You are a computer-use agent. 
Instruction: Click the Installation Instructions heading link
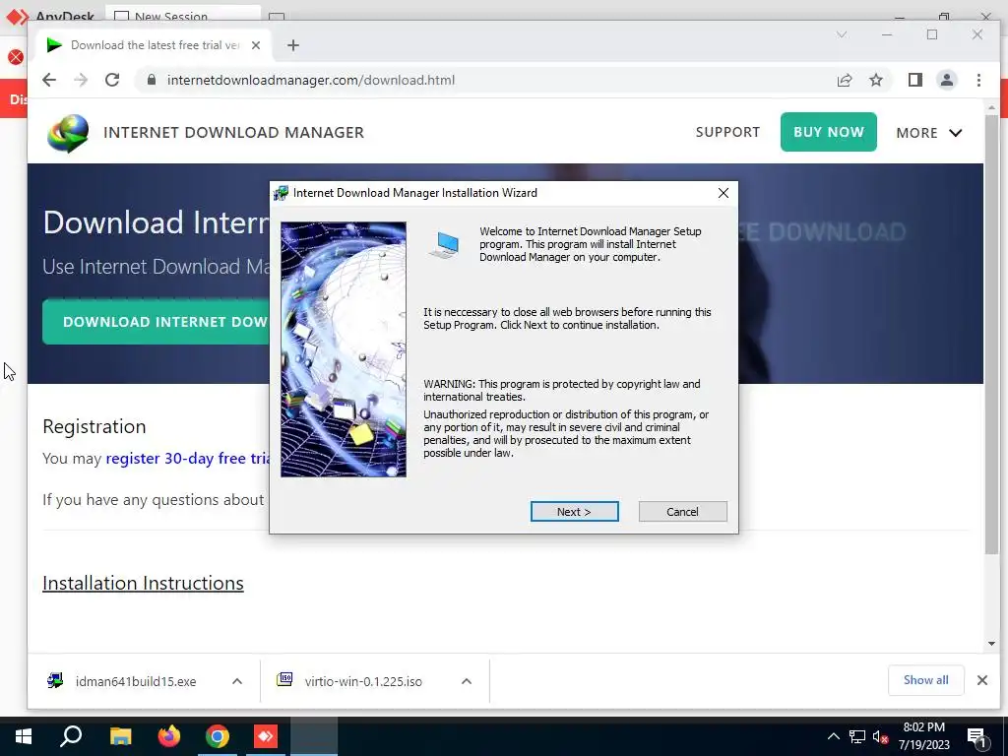[143, 583]
